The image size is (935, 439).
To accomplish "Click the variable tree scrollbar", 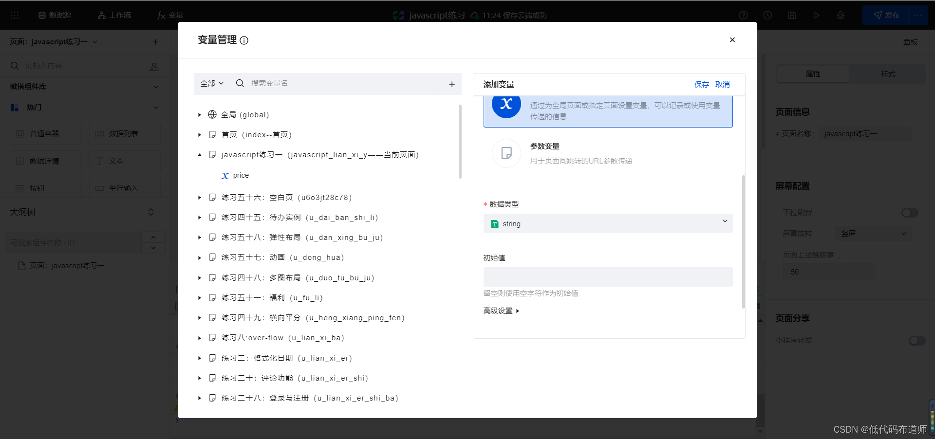I will pos(460,142).
